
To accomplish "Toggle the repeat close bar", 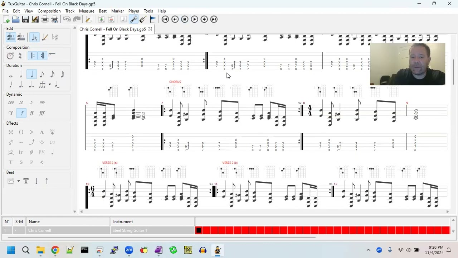I will click(42, 56).
